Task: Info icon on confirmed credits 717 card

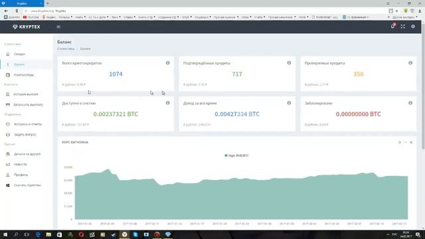Action: (289, 63)
